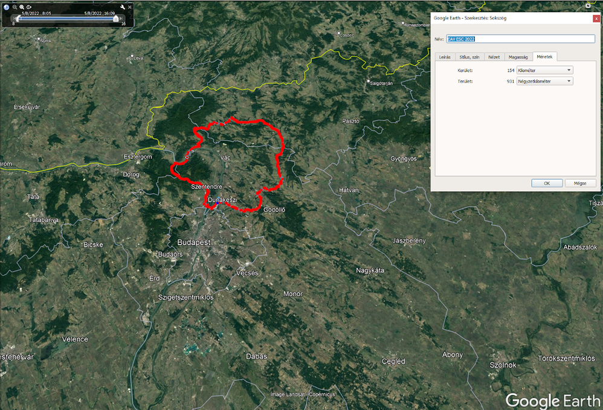Screen dimensions: 603x410
Task: Switch to the Stílus, szín tab
Action: [469, 57]
